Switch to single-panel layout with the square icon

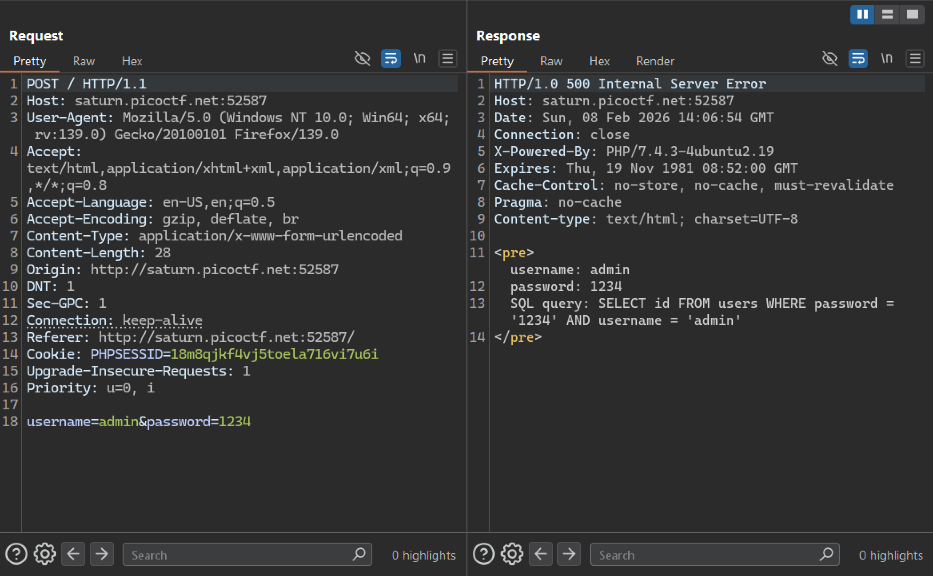pyautogui.click(x=913, y=14)
